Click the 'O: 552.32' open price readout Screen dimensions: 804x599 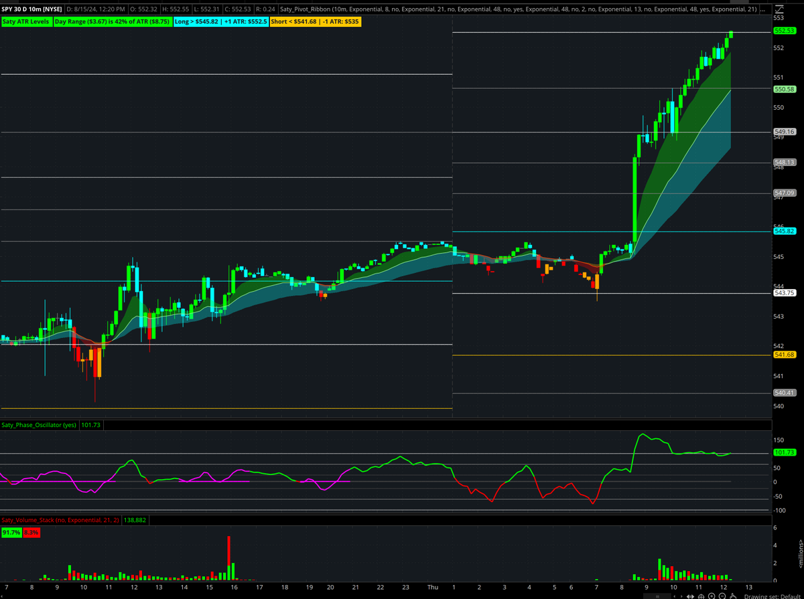144,9
